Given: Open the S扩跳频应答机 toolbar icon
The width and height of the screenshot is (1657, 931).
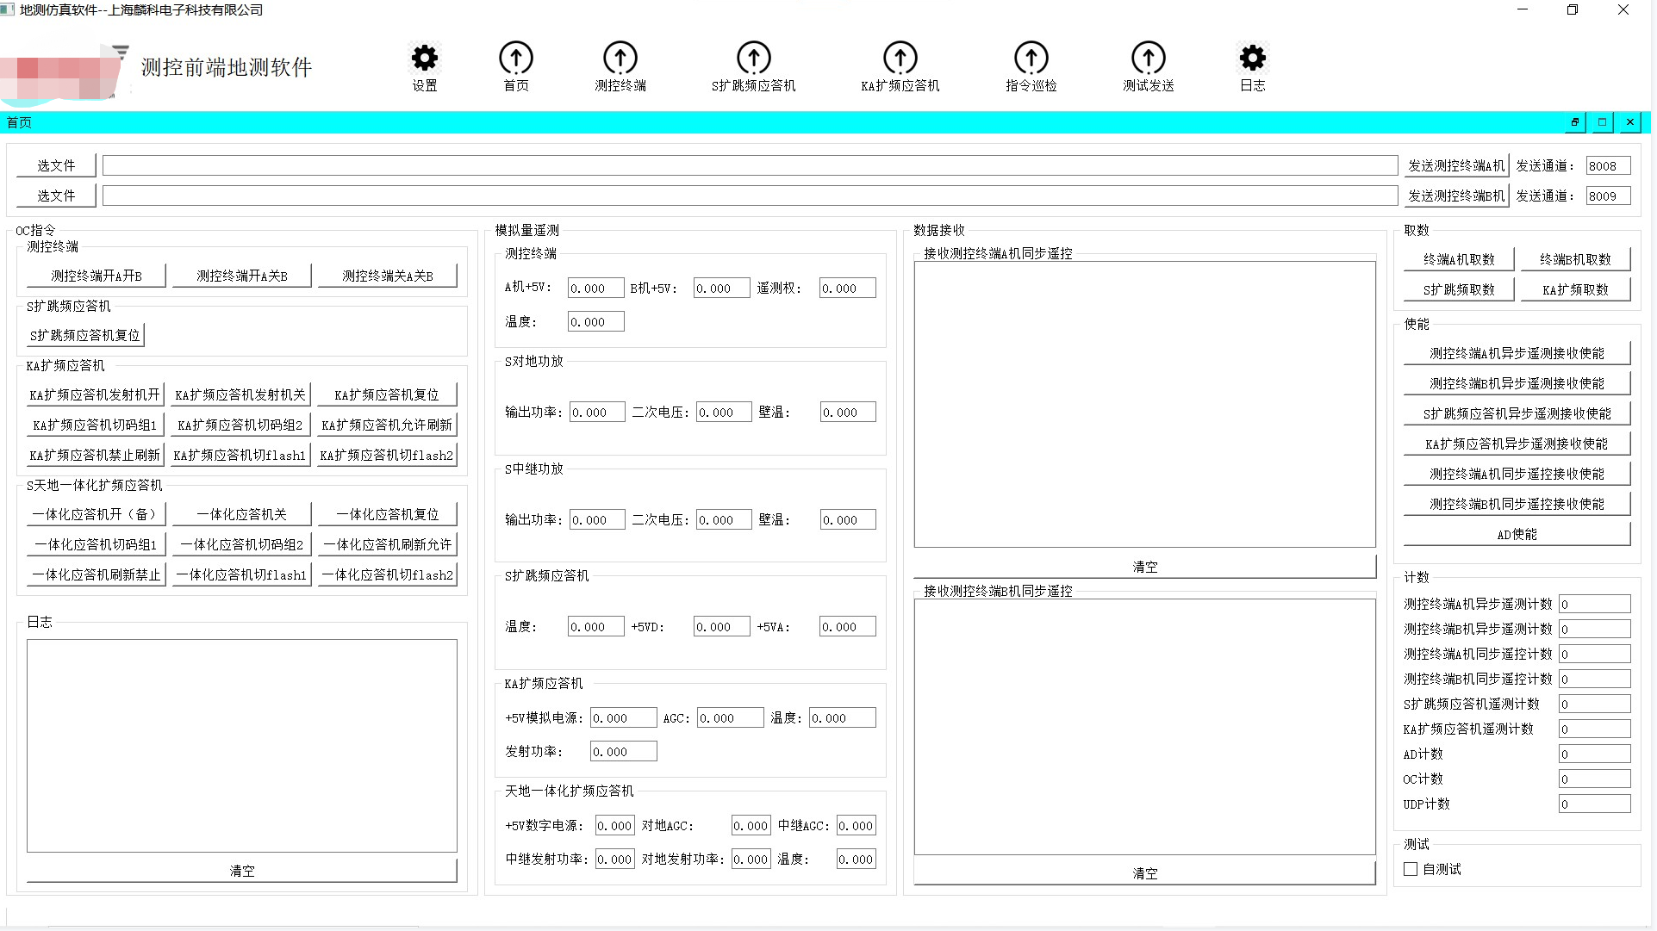Looking at the screenshot, I should (753, 59).
